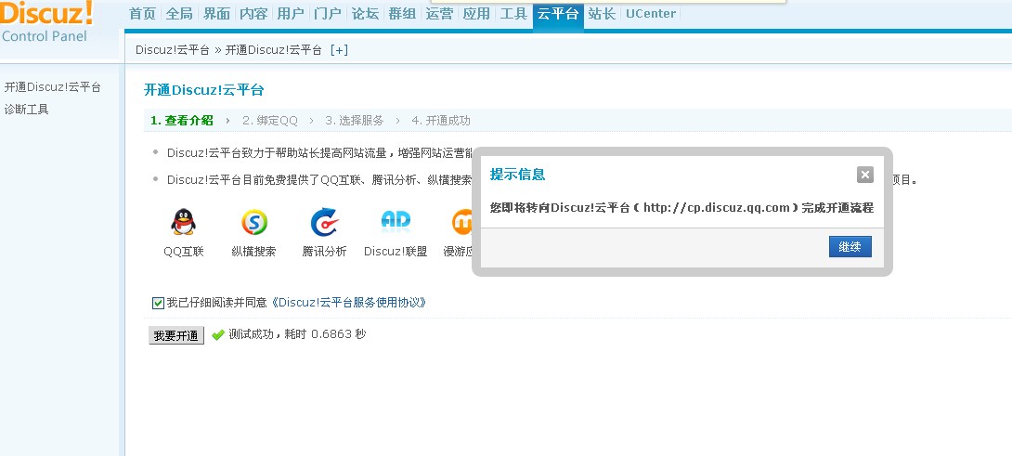
Task: Open the 门户 menu
Action: [x=328, y=14]
